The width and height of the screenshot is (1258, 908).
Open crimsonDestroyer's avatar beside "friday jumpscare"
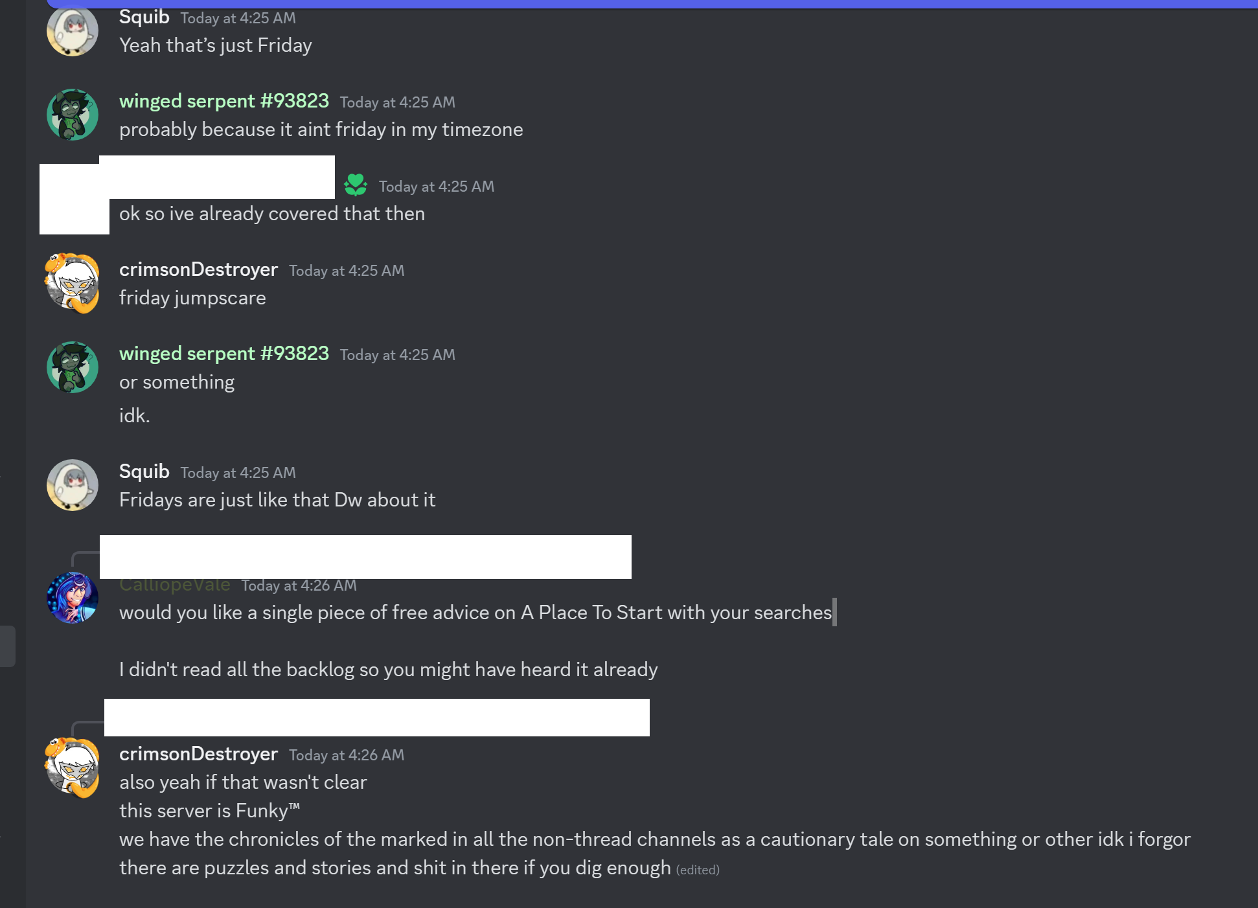click(x=73, y=283)
